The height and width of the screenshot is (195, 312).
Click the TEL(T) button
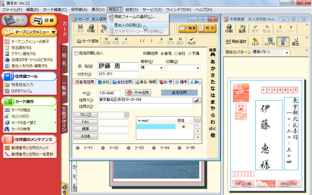(x=86, y=115)
